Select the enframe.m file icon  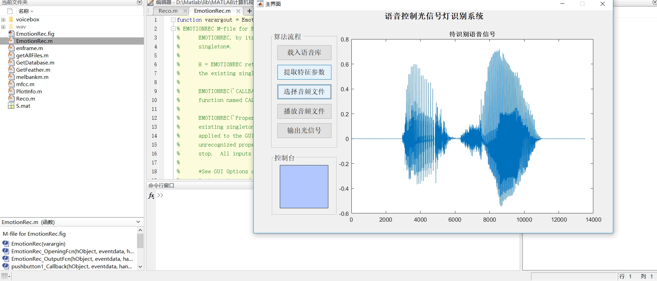[x=11, y=48]
